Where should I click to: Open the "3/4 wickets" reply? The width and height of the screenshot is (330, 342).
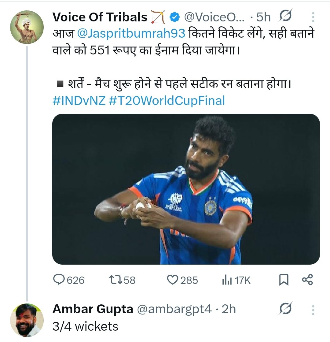coord(85,326)
